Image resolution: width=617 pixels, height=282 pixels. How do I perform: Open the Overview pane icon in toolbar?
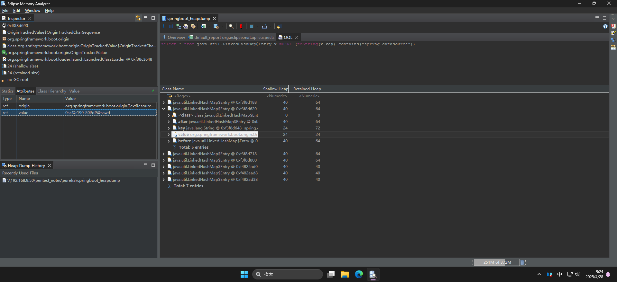click(163, 26)
